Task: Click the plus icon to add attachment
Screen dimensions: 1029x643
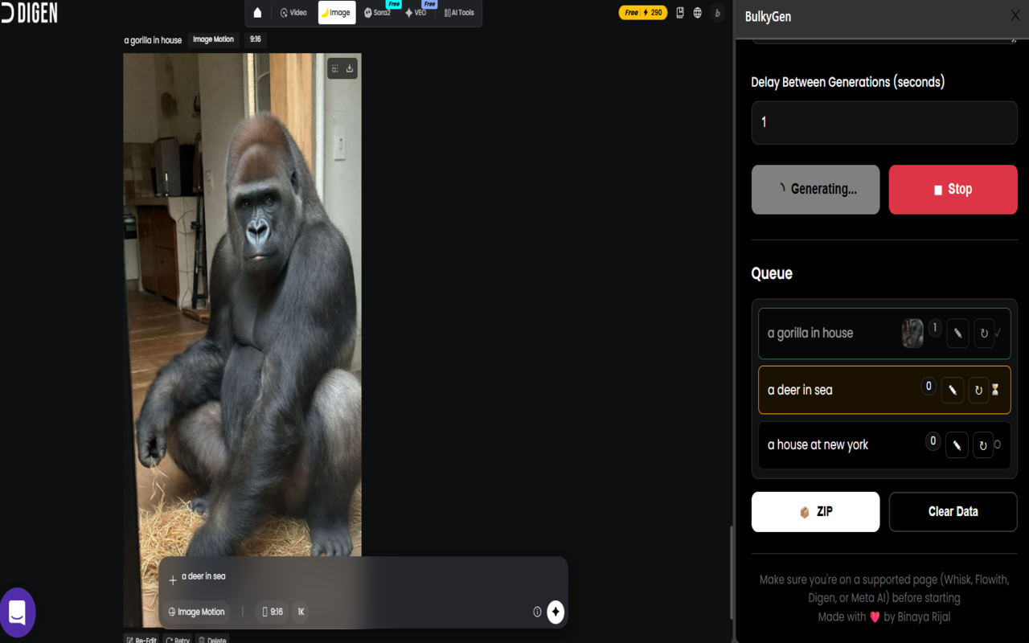Action: click(x=172, y=580)
